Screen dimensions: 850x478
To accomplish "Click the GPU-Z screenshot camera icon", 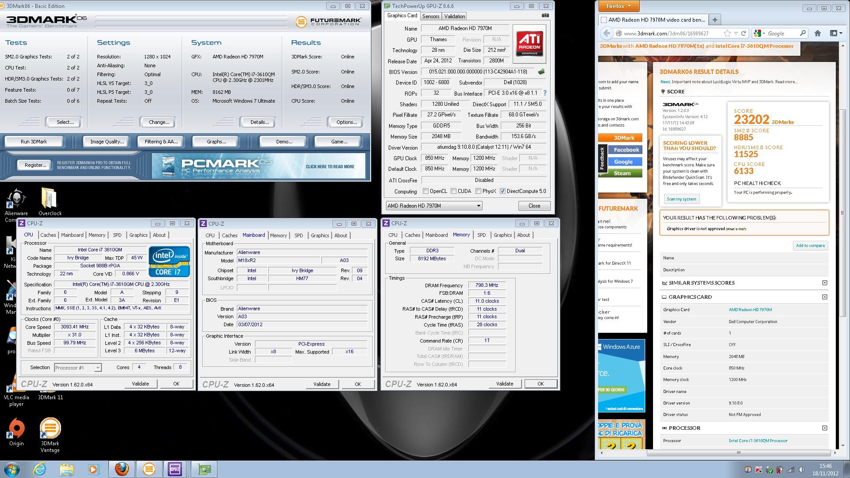I will [x=545, y=15].
